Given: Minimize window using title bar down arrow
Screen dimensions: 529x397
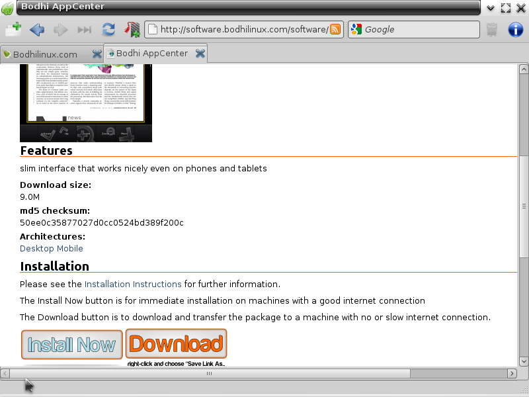Looking at the screenshot, I should [491, 8].
